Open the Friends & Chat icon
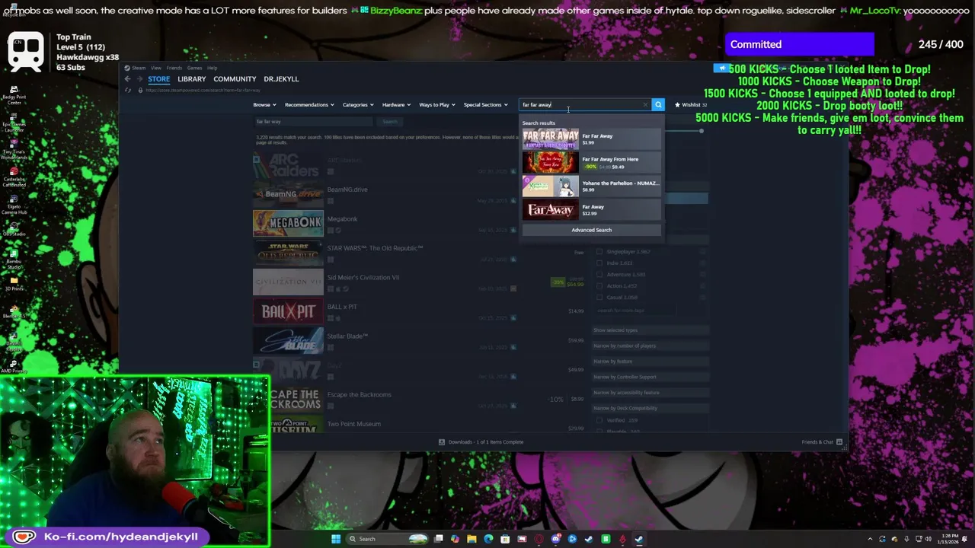 tap(839, 442)
